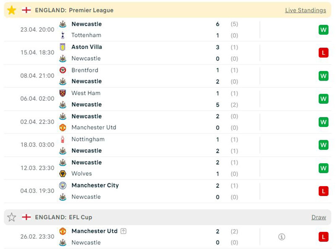Click the Nottingham club crest

[63, 139]
